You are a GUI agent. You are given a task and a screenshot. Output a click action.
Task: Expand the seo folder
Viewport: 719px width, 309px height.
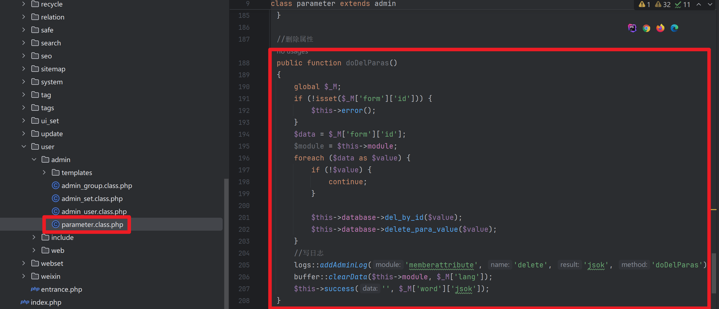tap(24, 56)
